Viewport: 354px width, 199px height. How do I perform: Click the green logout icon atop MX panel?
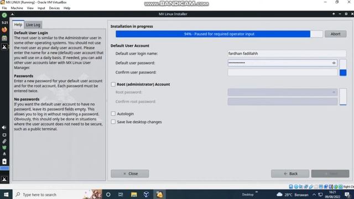4,15
